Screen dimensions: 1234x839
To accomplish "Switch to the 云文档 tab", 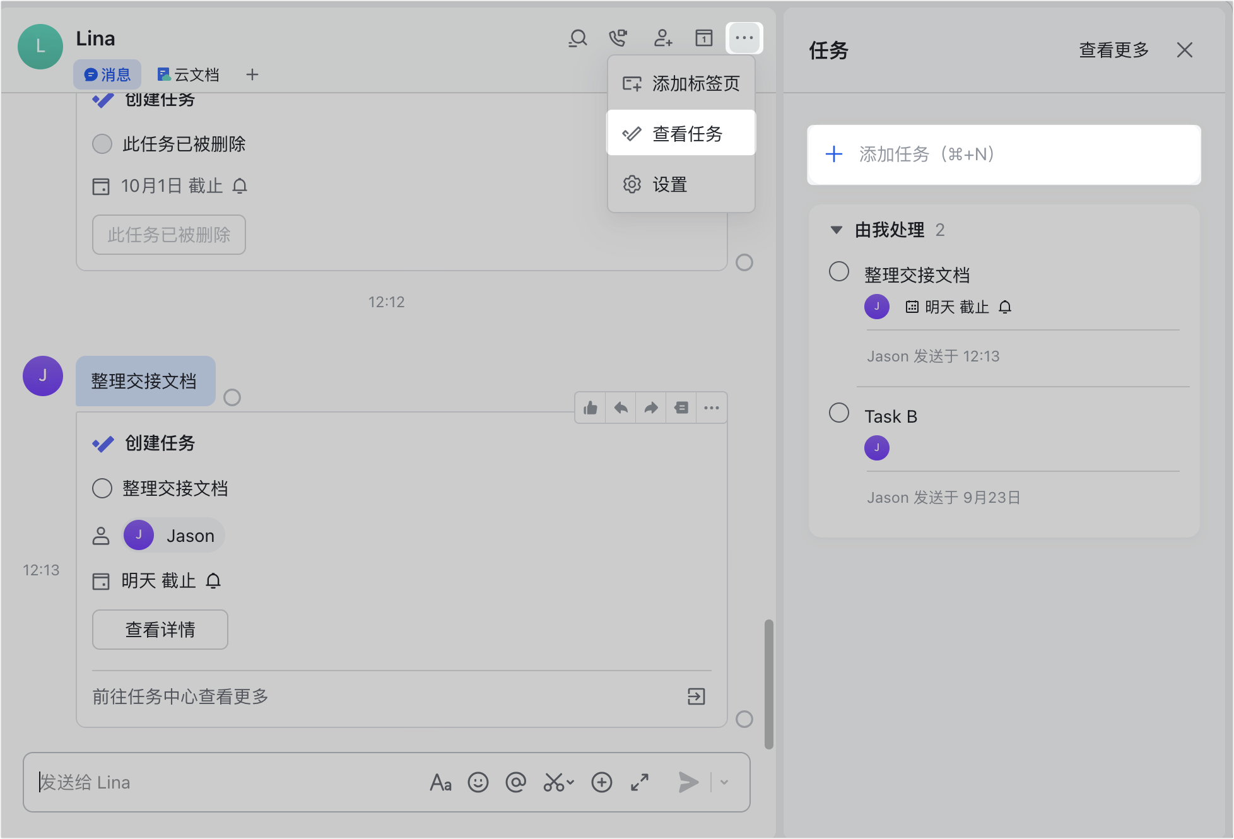I will pos(188,75).
